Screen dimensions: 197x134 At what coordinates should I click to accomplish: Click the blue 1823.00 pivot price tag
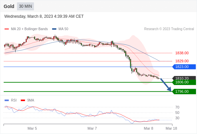pos(184,67)
